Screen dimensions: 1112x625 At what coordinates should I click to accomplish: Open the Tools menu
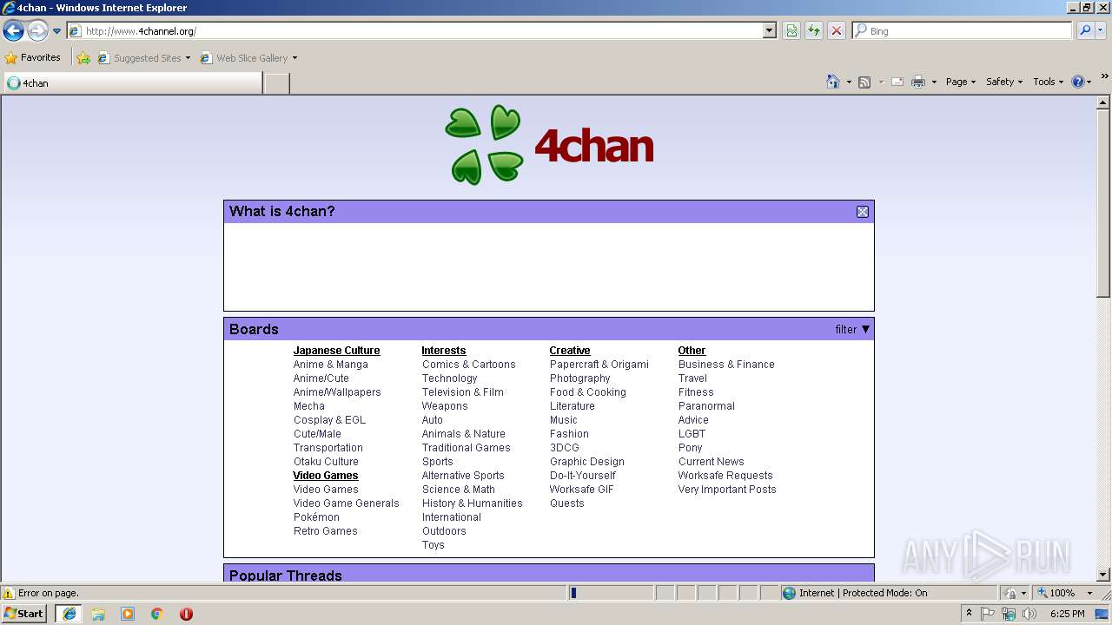(x=1049, y=82)
